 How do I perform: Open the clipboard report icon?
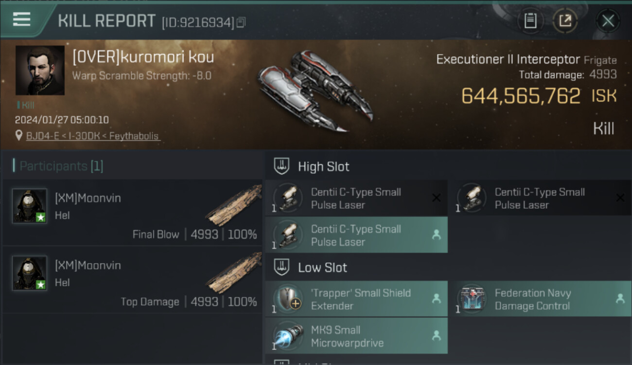(x=530, y=21)
